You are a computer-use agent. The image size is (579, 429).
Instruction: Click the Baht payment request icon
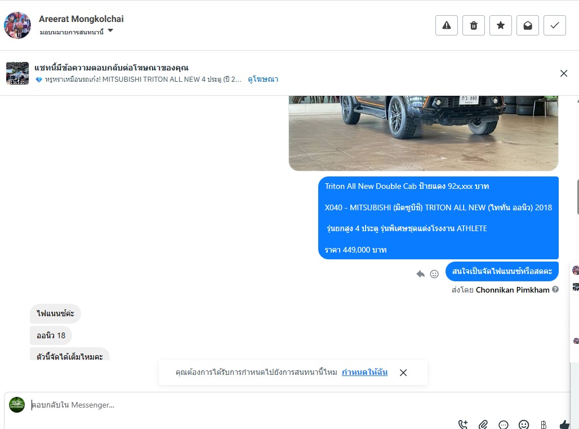tap(544, 424)
